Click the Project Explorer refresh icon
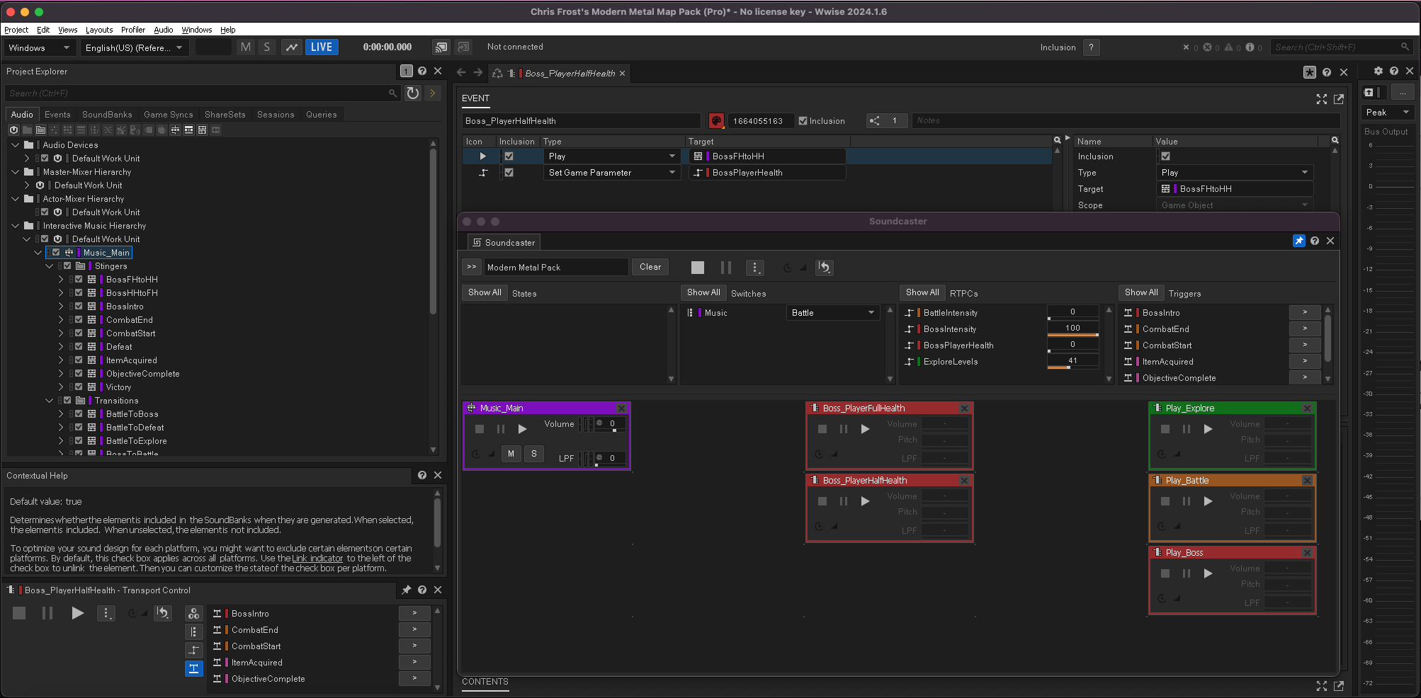The height and width of the screenshot is (698, 1421). click(x=413, y=93)
